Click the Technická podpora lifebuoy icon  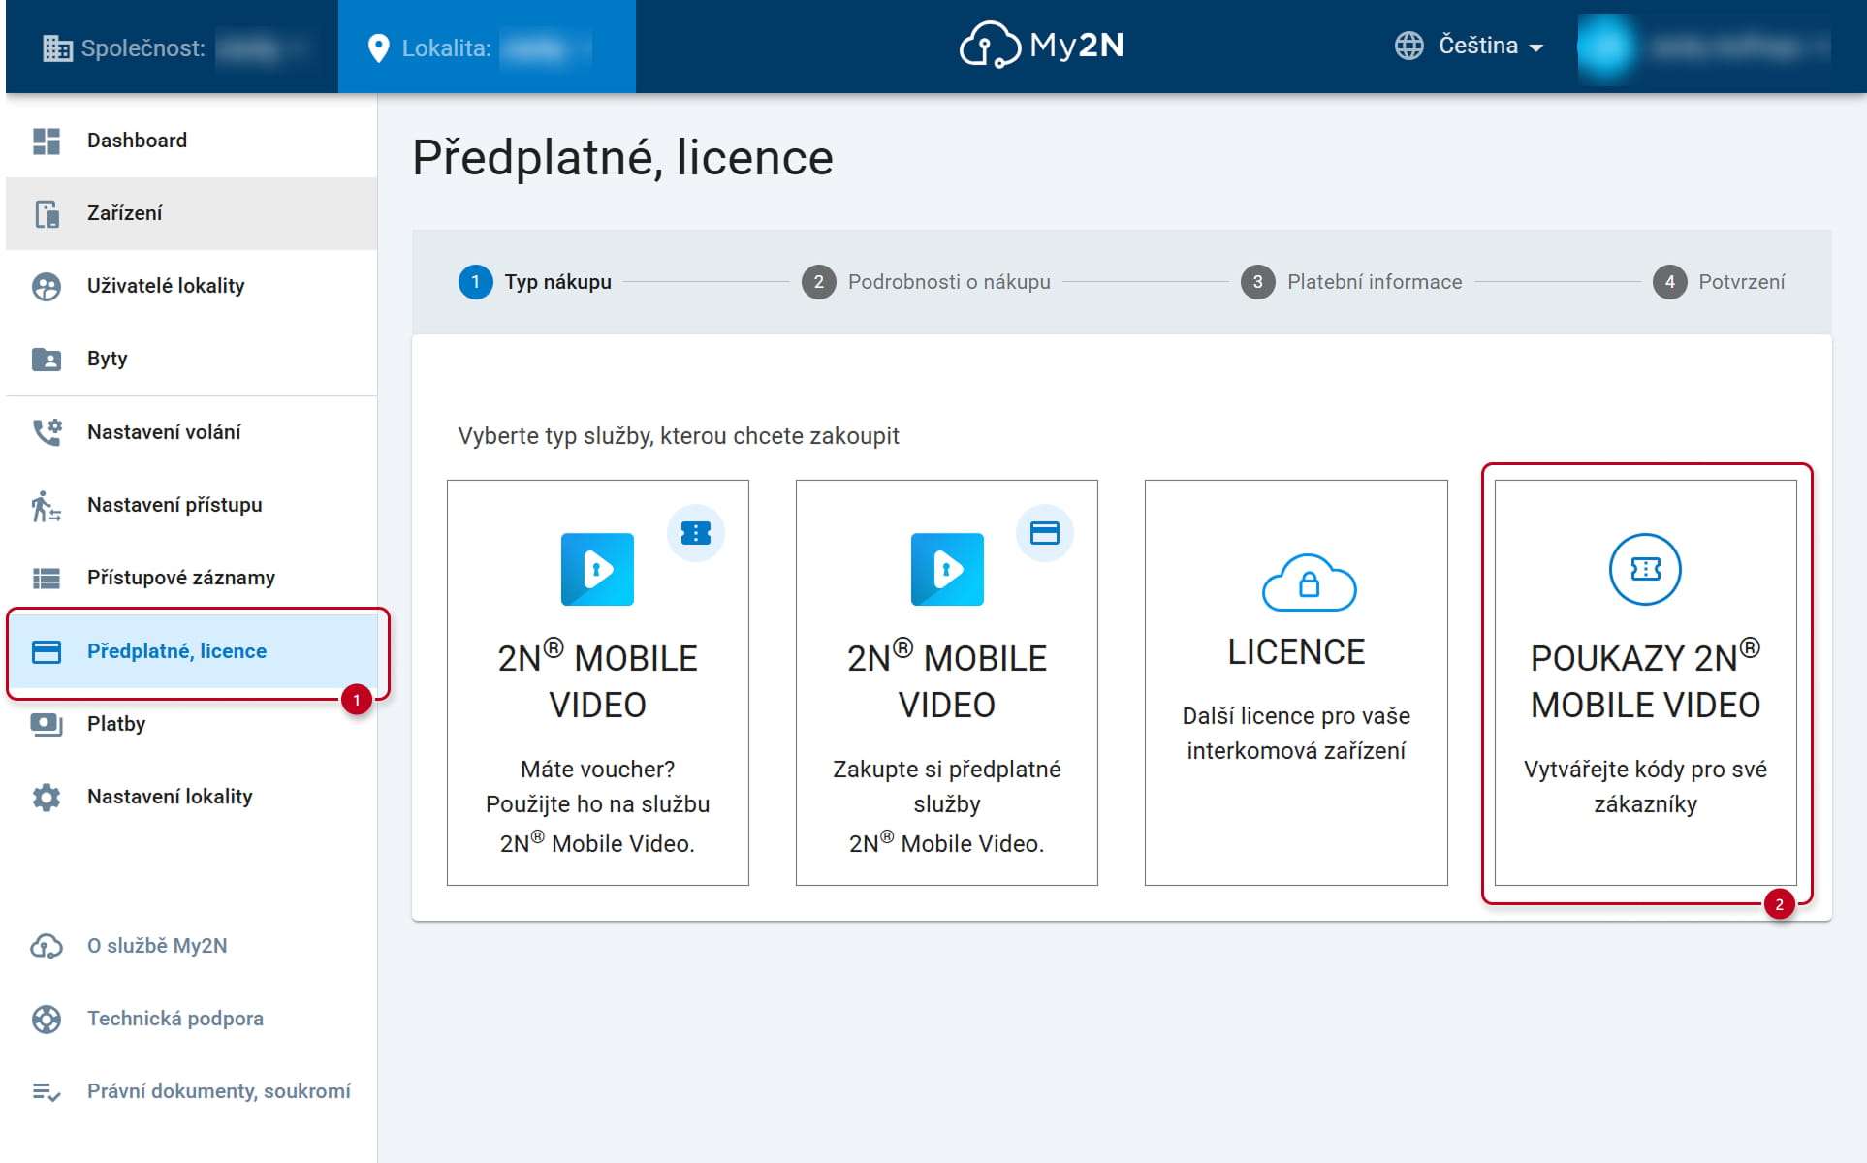(47, 1019)
